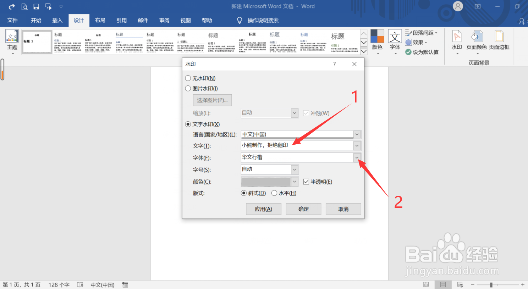Click the Apply (应用) button

point(264,209)
